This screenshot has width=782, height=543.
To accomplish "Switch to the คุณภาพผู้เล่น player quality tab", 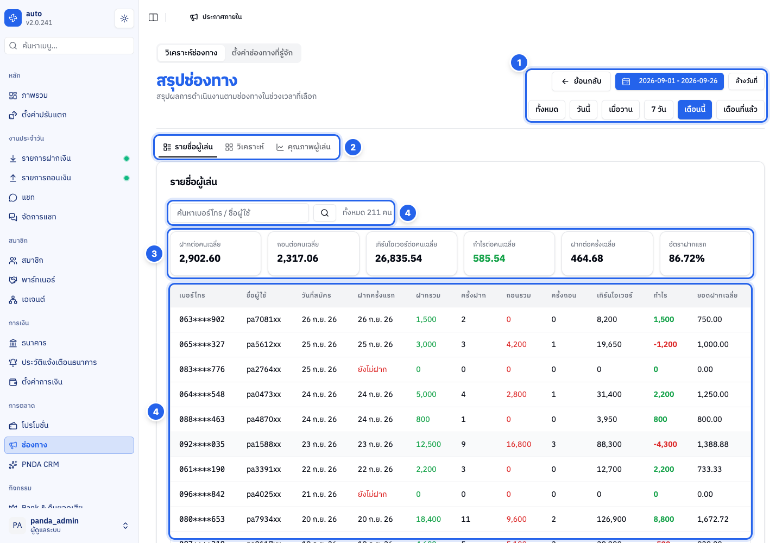I will pos(304,147).
